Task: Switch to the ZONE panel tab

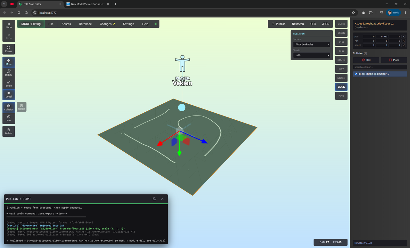Action: tap(341, 24)
